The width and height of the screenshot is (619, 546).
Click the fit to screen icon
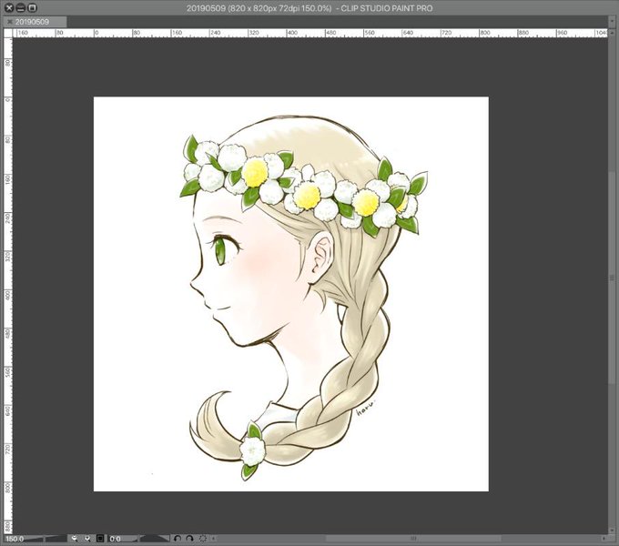(100, 539)
